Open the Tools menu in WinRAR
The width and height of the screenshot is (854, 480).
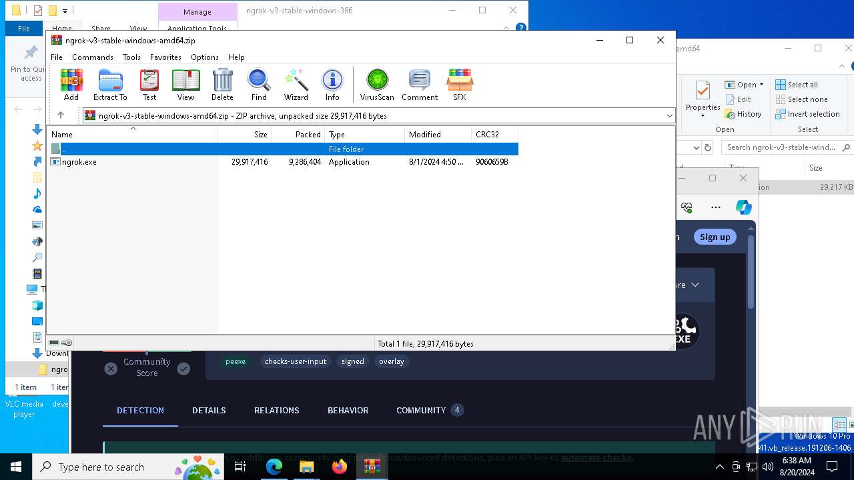(131, 57)
